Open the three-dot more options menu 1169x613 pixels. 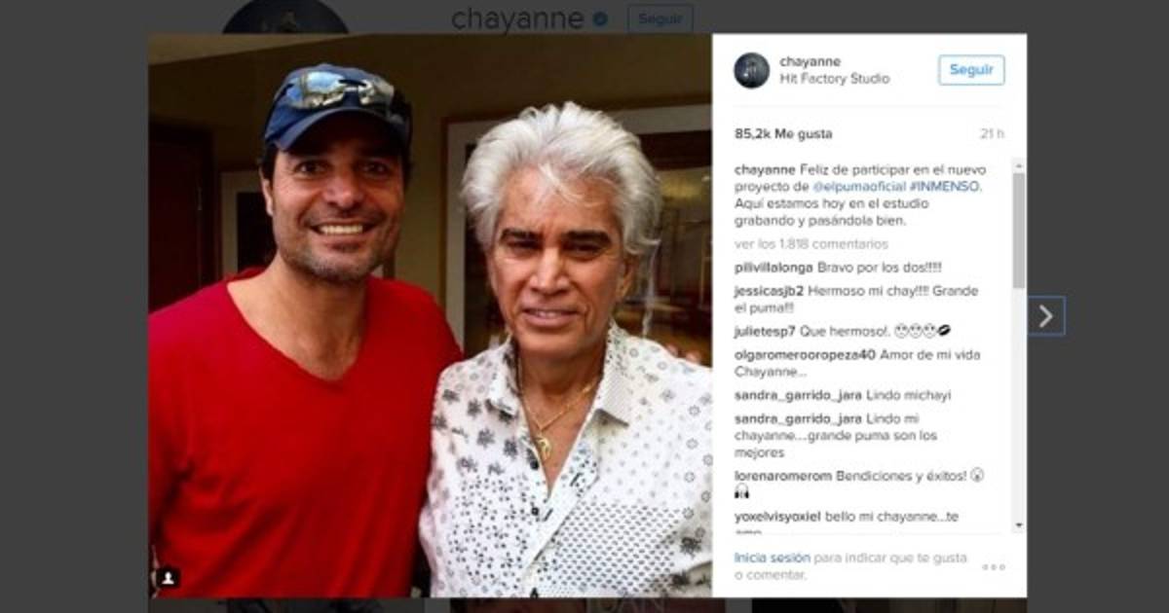pos(993,567)
